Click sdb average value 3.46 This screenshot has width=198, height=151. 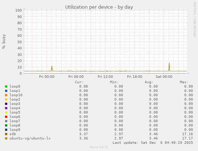153,134
